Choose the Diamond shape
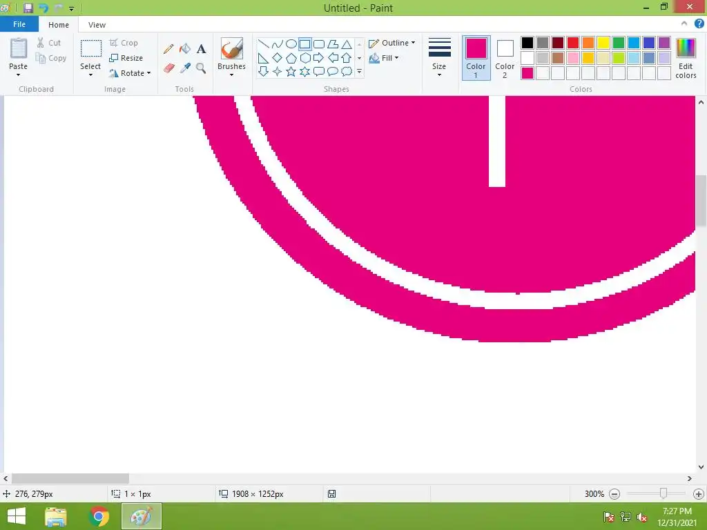The height and width of the screenshot is (530, 707). [x=278, y=58]
